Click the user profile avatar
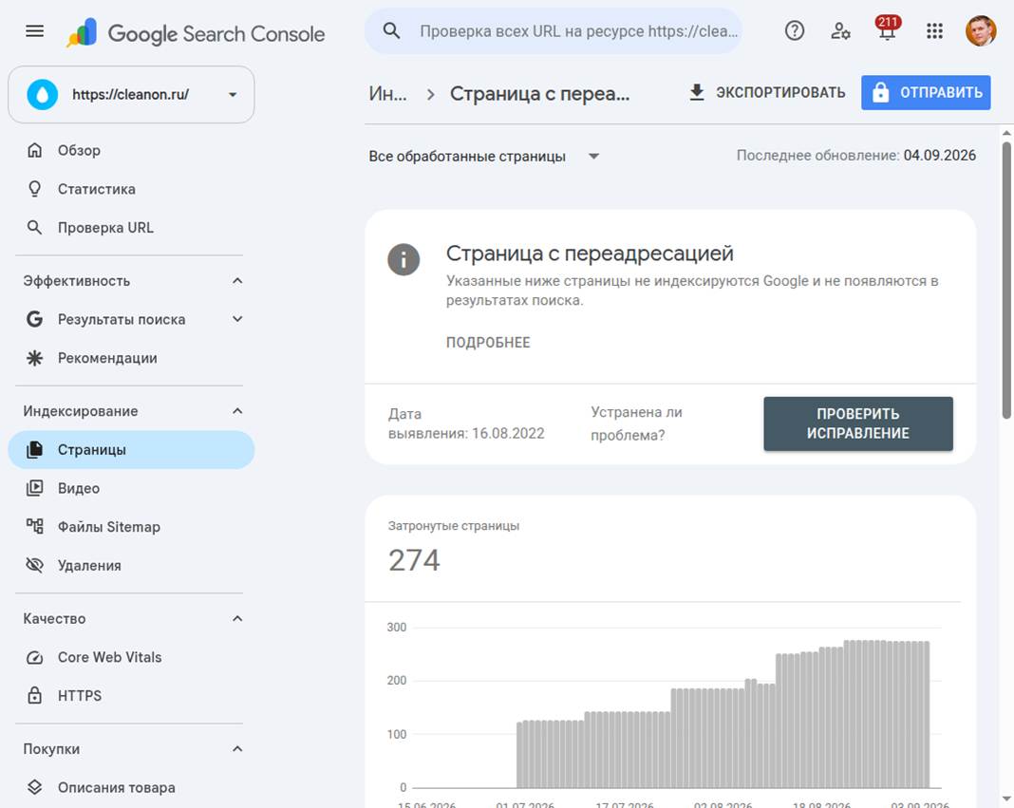 click(x=981, y=30)
